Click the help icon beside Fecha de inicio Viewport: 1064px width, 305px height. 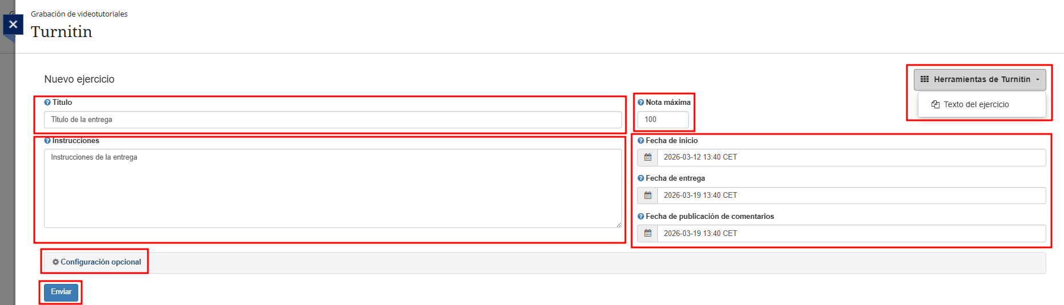coord(641,141)
